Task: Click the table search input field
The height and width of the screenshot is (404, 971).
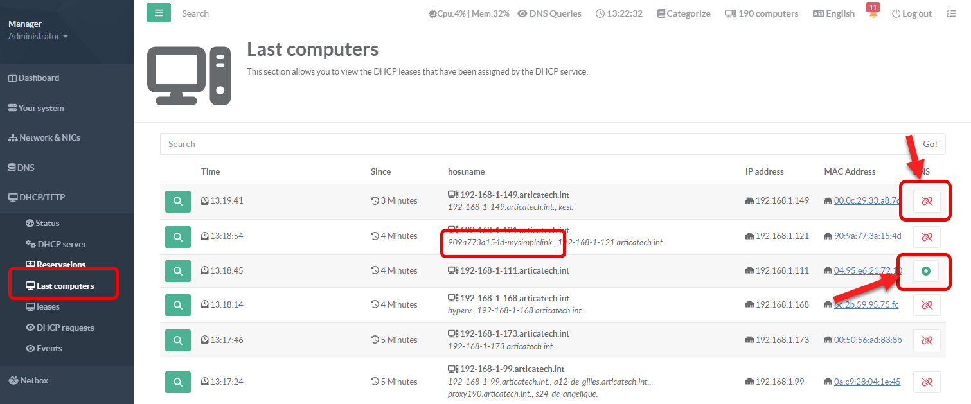Action: coord(533,144)
